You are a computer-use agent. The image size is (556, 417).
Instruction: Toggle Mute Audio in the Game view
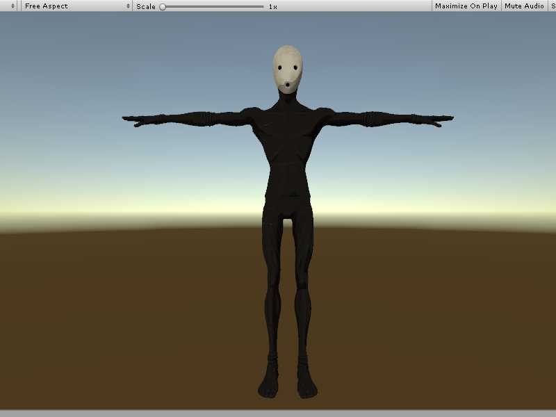click(x=524, y=6)
